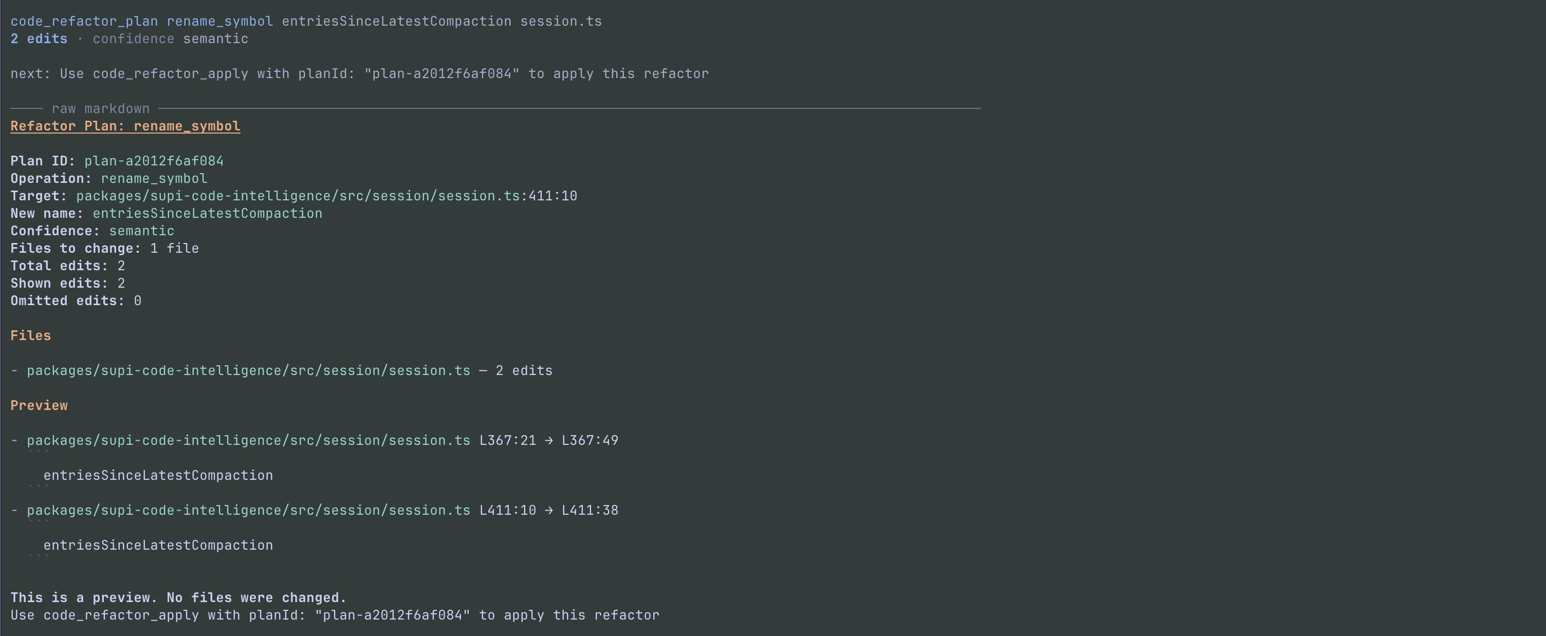Click the 'Refactor Plan: rename_symbol' heading

pyautogui.click(x=125, y=126)
